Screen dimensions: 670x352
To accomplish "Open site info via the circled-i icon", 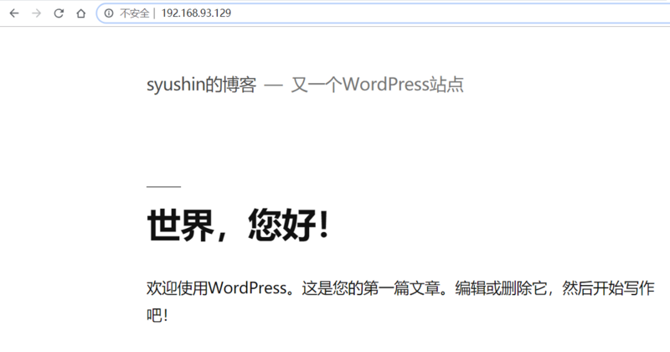I will coord(109,13).
